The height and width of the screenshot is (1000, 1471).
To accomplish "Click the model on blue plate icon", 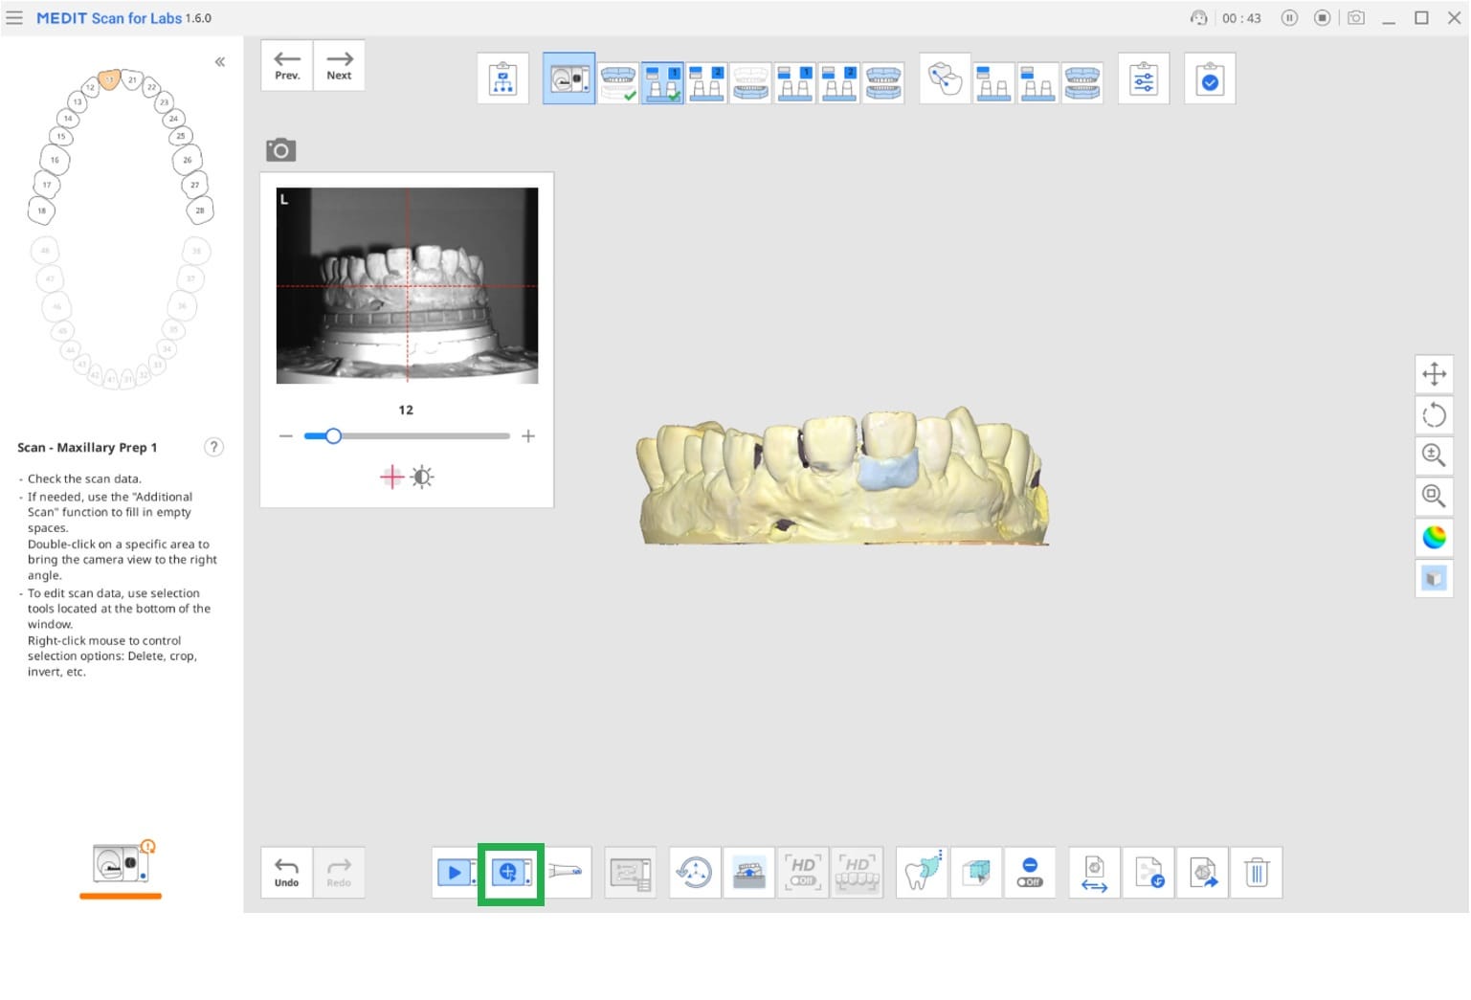I will [x=749, y=873].
